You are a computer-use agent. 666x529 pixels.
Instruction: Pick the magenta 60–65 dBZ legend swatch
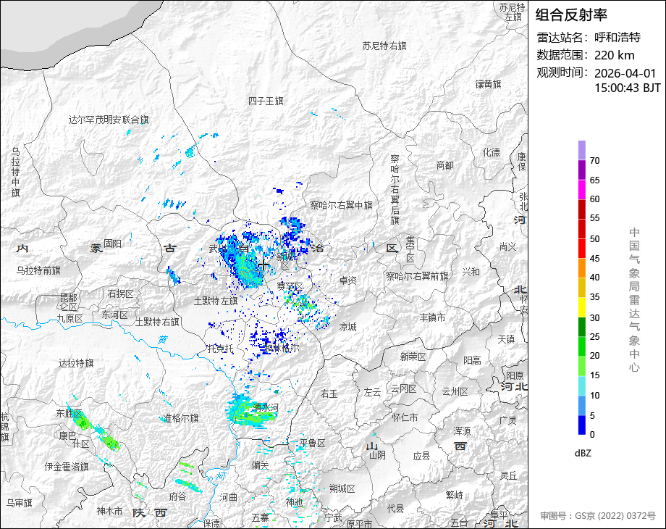581,190
